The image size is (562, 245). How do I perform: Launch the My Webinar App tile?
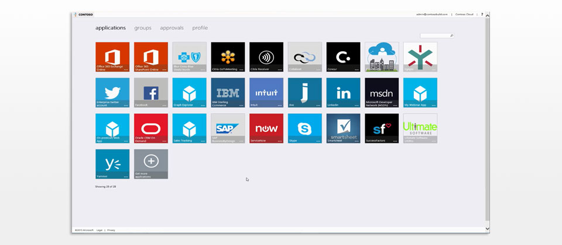point(420,93)
